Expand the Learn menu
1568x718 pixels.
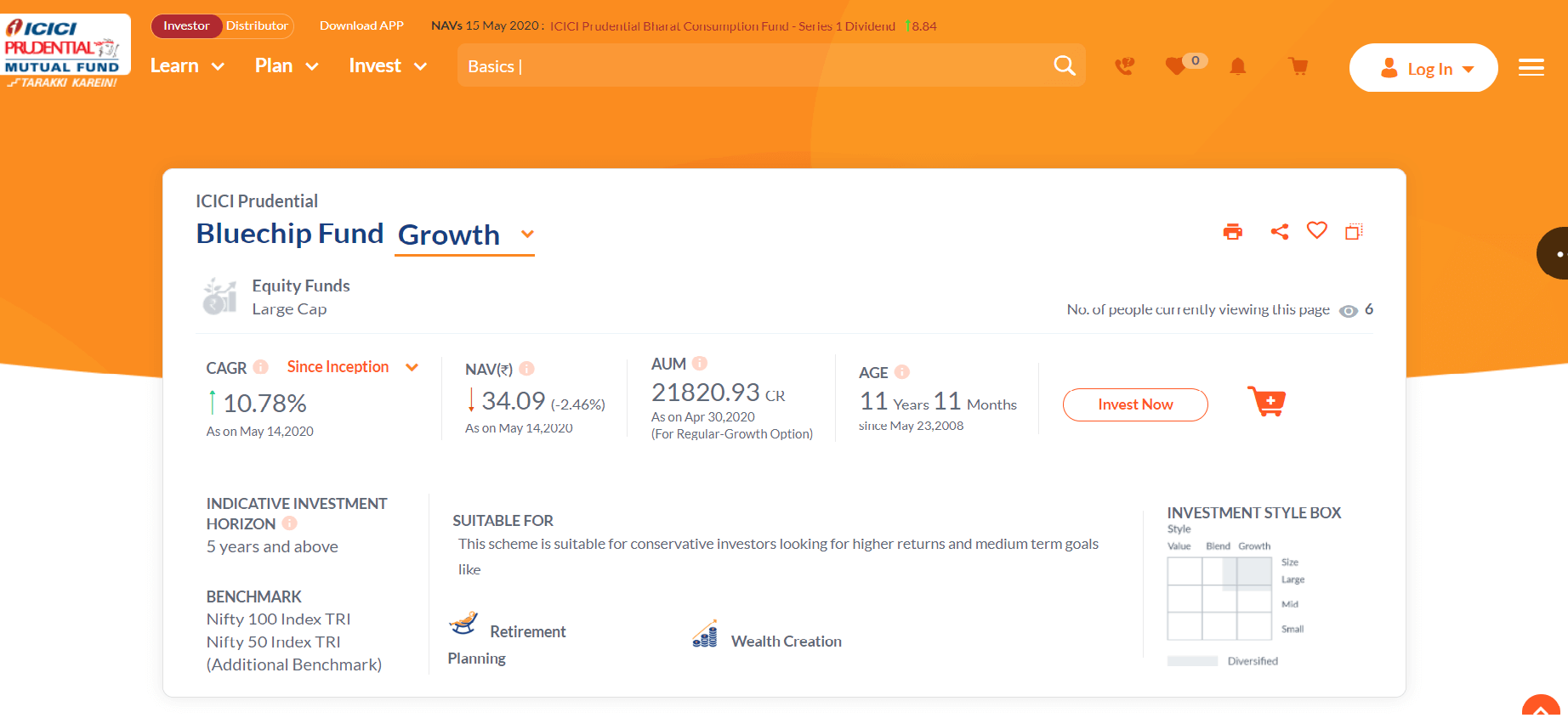[187, 66]
